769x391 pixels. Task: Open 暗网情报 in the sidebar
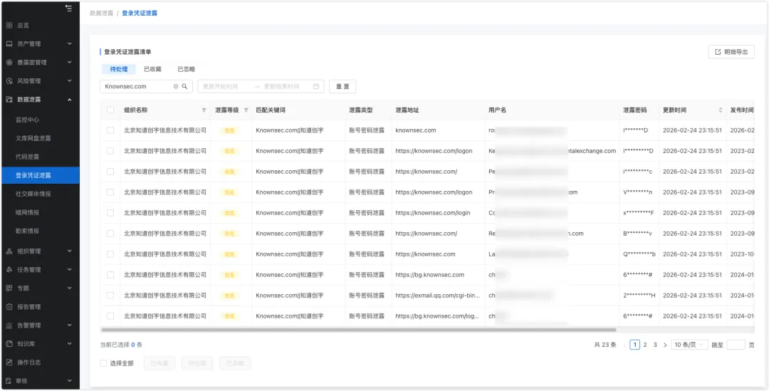pyautogui.click(x=28, y=212)
